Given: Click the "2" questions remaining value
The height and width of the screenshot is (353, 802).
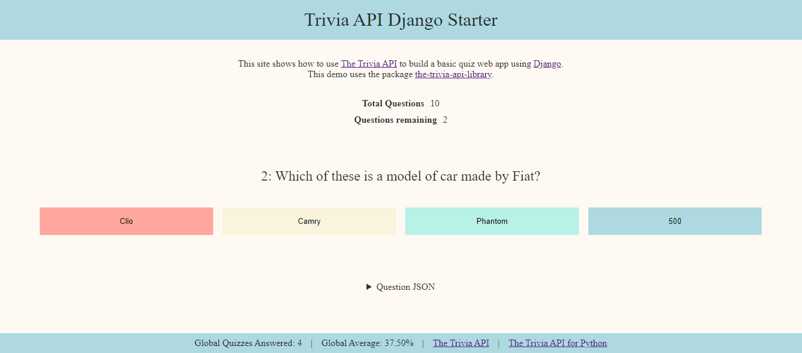Looking at the screenshot, I should [x=445, y=120].
